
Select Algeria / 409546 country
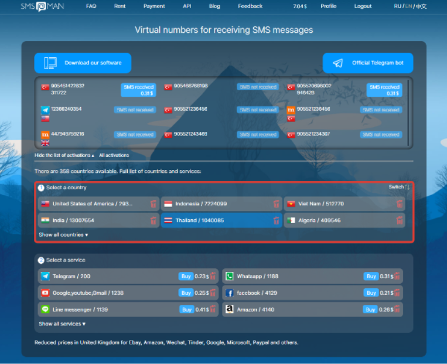pos(344,220)
